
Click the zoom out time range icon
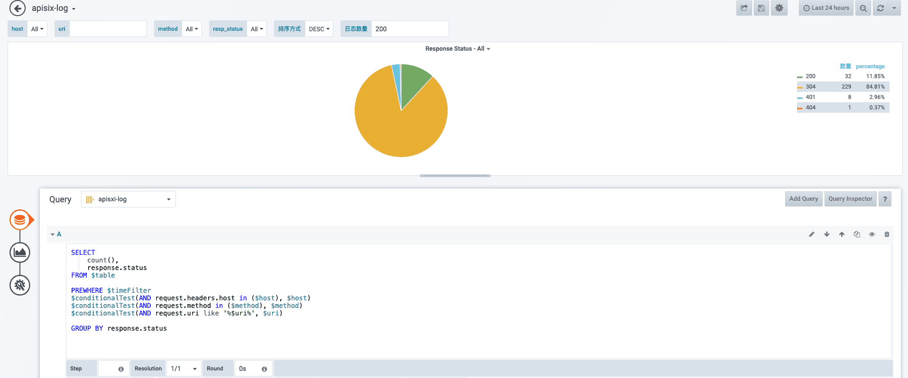pyautogui.click(x=863, y=8)
